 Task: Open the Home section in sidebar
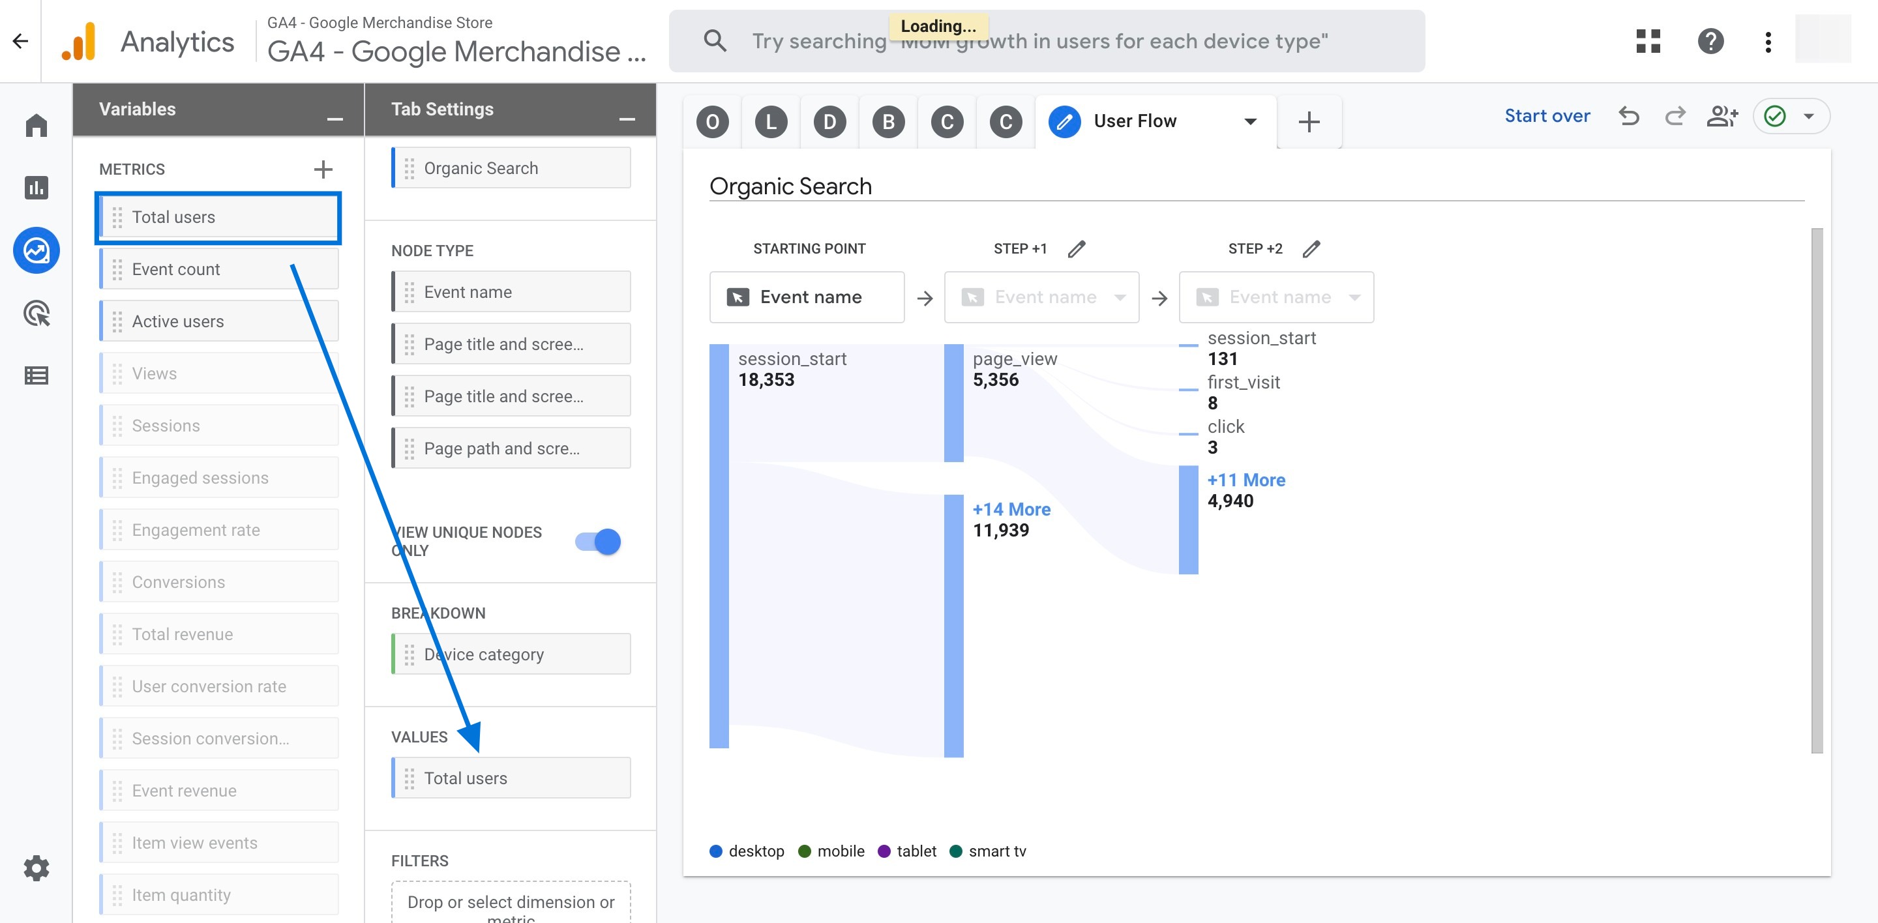point(37,125)
